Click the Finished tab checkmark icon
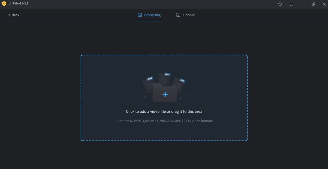Viewport: 328px width, 169px height. (178, 15)
